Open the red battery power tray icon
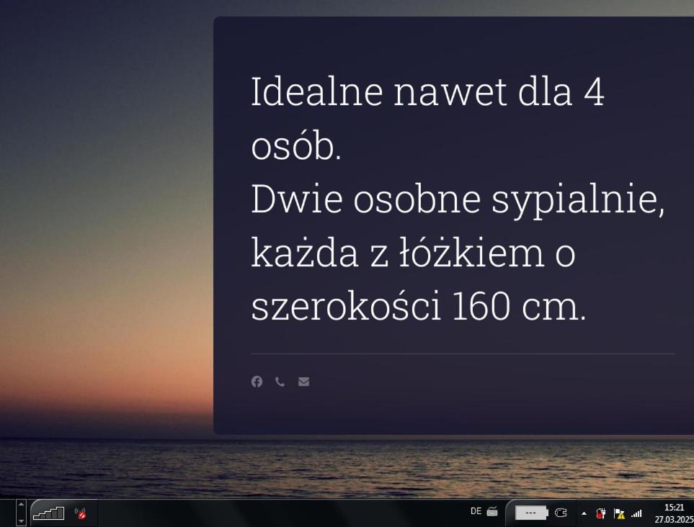Viewport: 694px width, 527px height. [601, 513]
